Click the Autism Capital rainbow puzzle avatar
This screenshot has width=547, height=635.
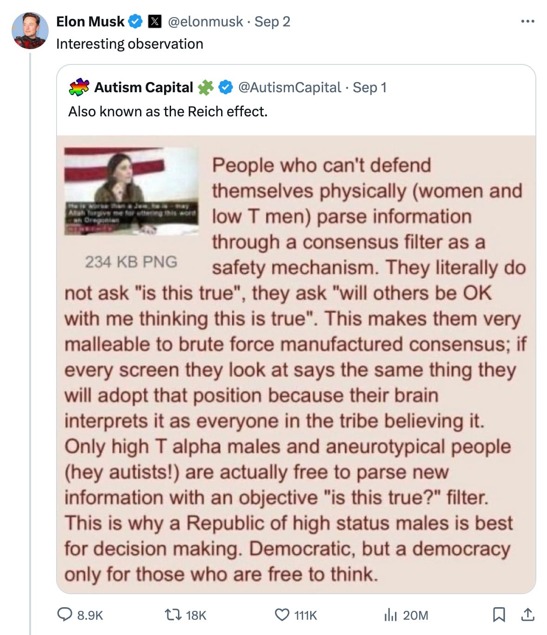click(79, 87)
